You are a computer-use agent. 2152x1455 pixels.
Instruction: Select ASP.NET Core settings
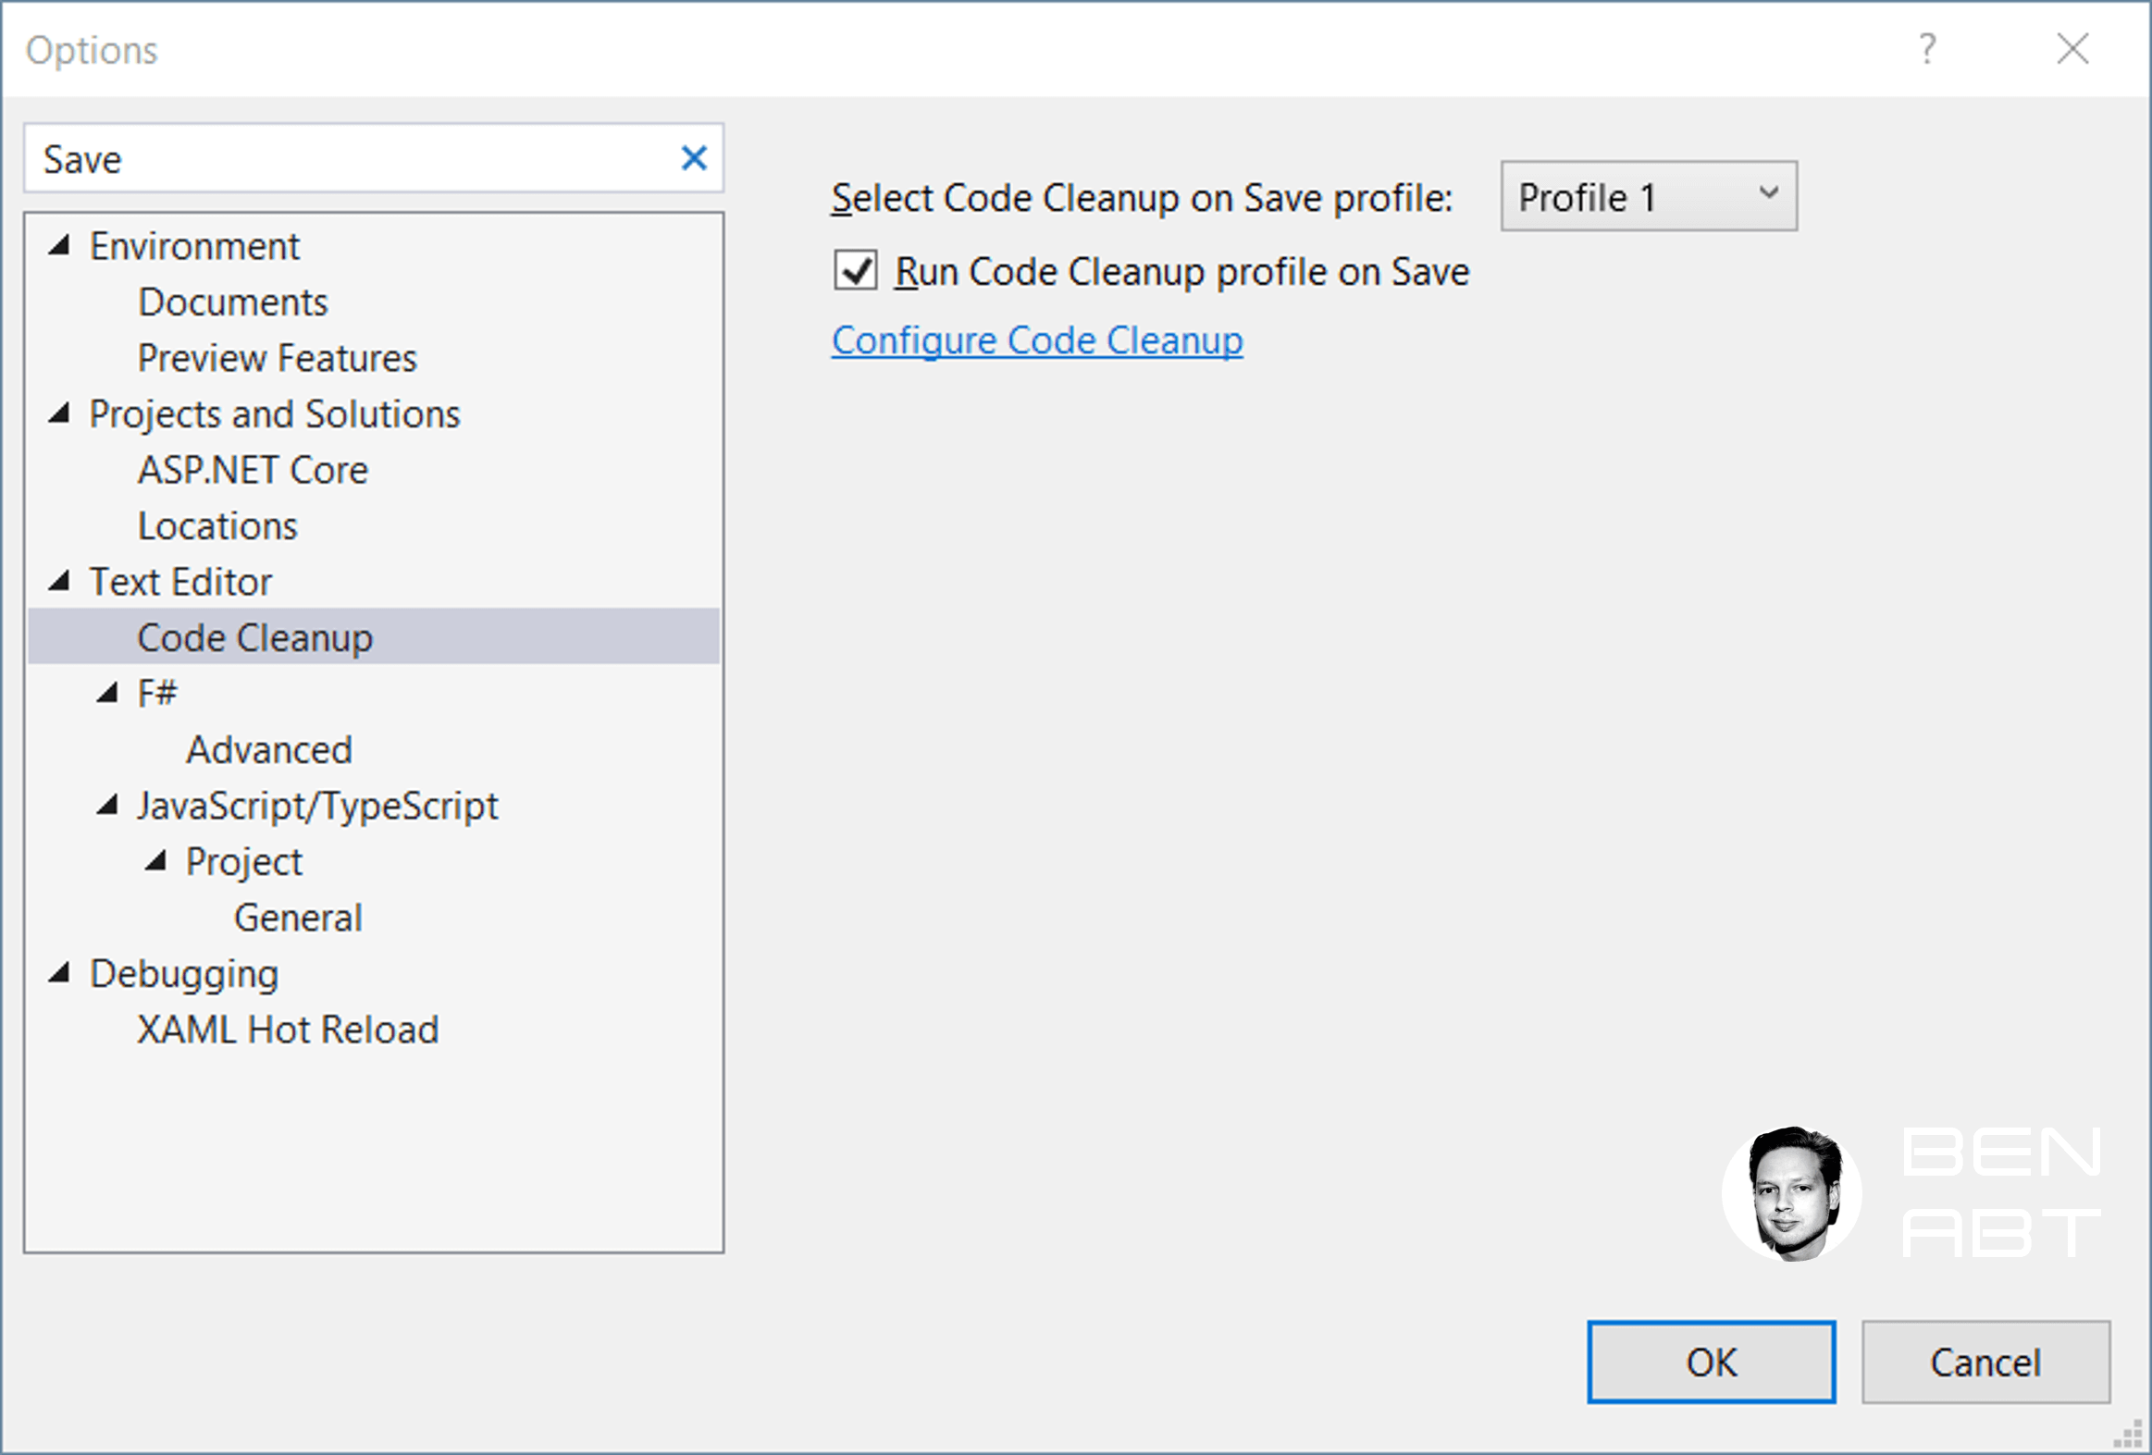click(252, 469)
